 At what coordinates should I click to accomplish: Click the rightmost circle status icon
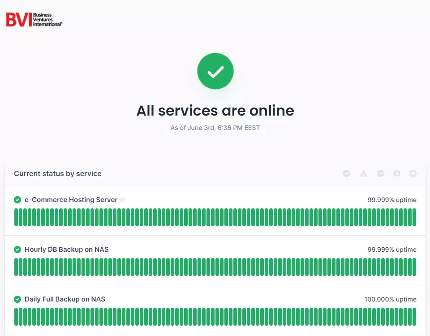coord(413,173)
